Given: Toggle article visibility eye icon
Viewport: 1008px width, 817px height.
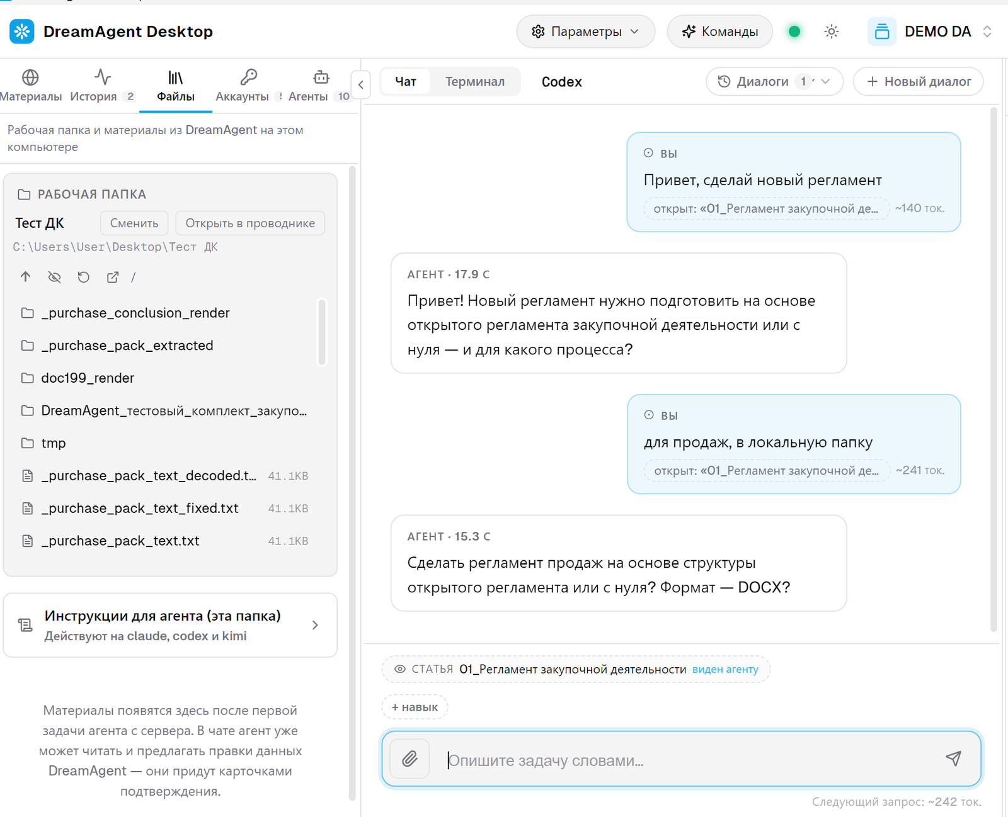Looking at the screenshot, I should 400,669.
